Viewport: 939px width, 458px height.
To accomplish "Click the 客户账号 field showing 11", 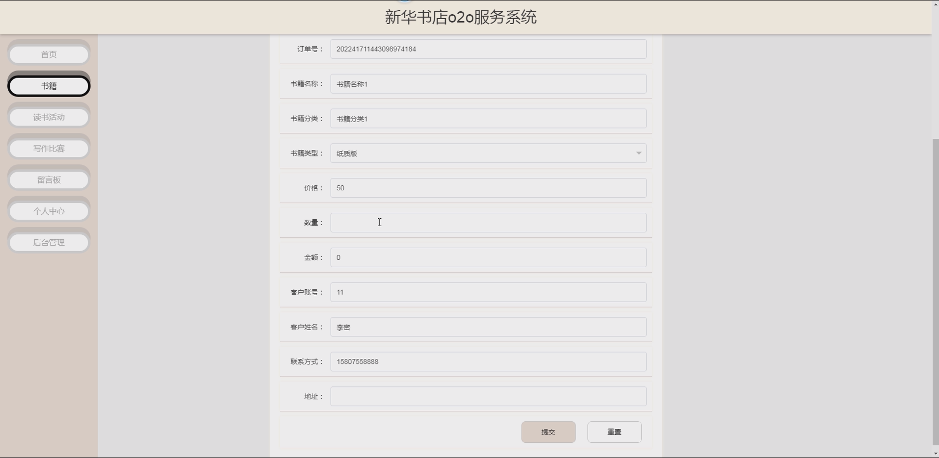I will pos(488,292).
